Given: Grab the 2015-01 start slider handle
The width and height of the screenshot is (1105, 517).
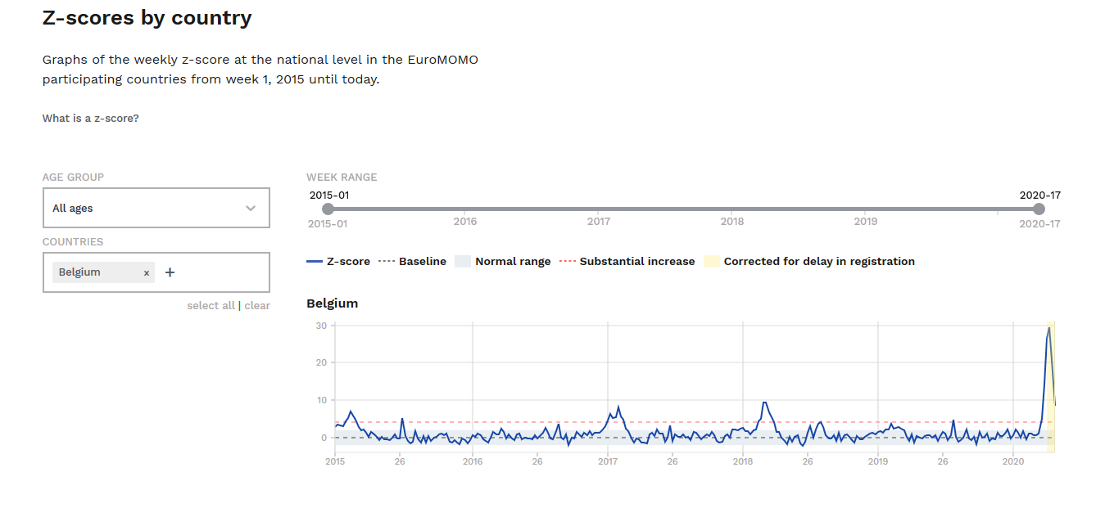Looking at the screenshot, I should [328, 209].
